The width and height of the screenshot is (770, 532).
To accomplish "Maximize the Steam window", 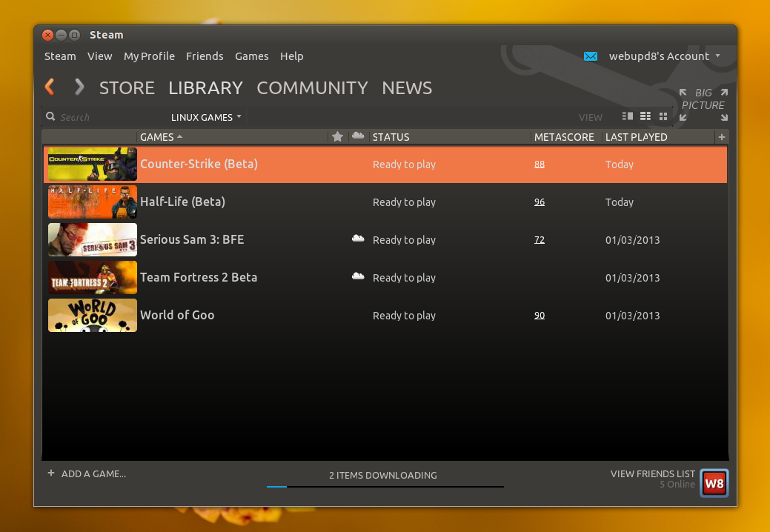I will (74, 35).
